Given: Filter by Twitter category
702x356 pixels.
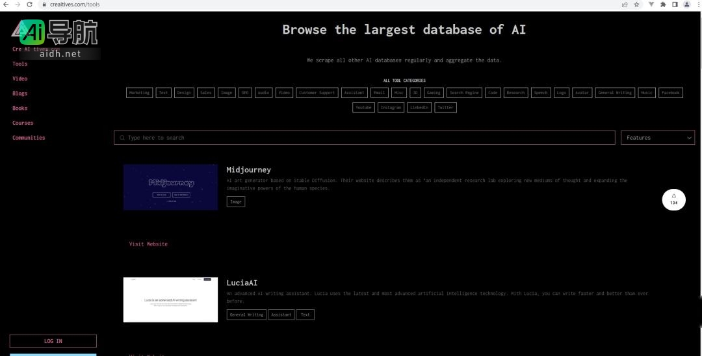Looking at the screenshot, I should (445, 108).
